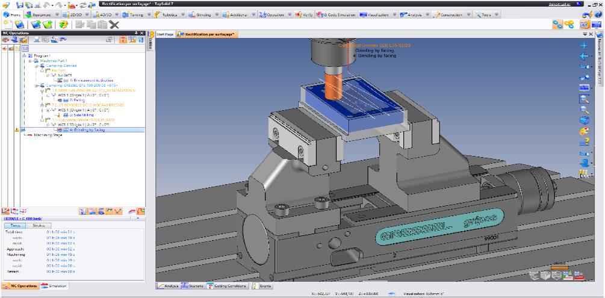This screenshot has width=605, height=298.
Task: Click the highlighted blue gears toggle on ribbon
Action: (557, 24)
